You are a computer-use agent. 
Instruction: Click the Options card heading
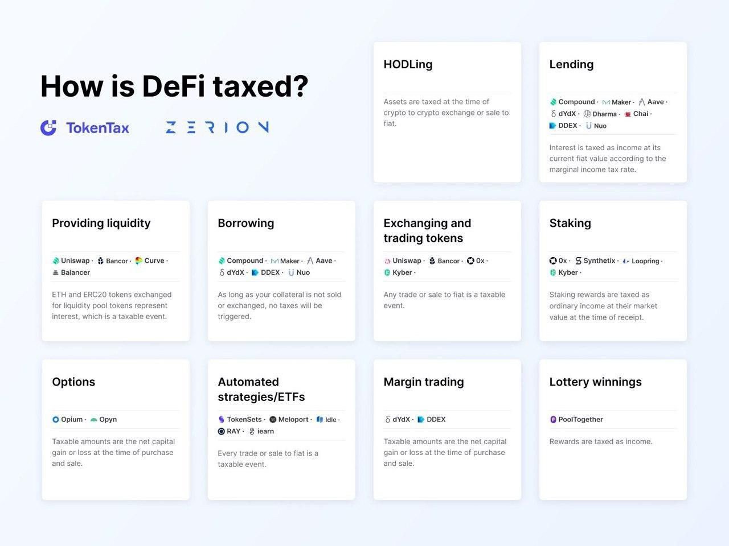[x=73, y=382]
